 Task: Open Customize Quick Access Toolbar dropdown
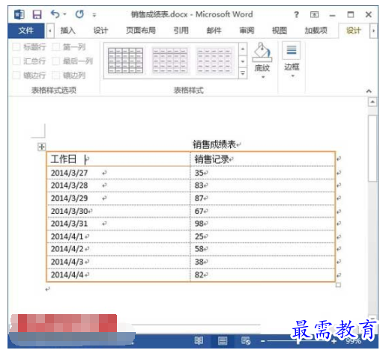[x=94, y=15]
